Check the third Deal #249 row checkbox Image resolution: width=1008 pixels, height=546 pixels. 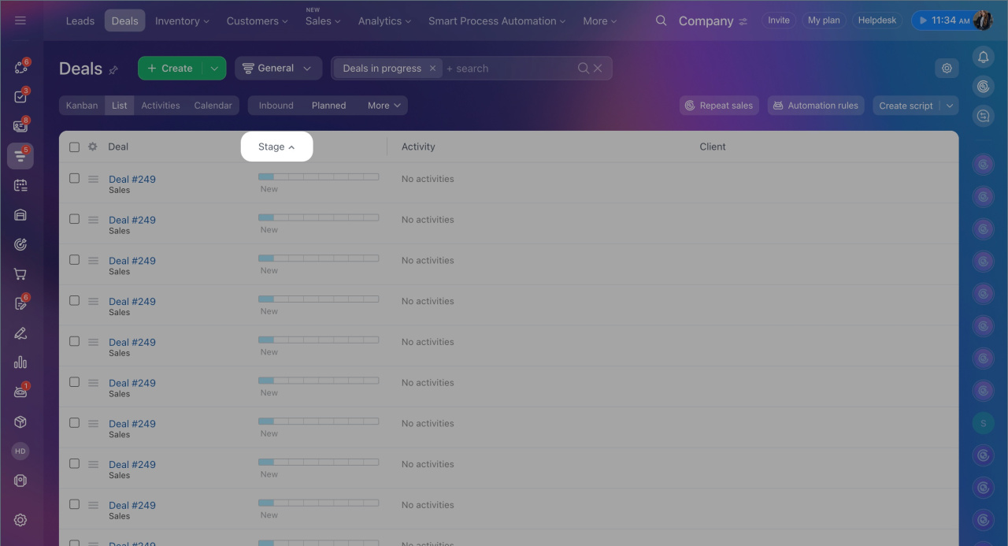point(74,260)
